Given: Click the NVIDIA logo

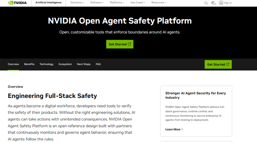Looking at the screenshot, I should 17,3.
